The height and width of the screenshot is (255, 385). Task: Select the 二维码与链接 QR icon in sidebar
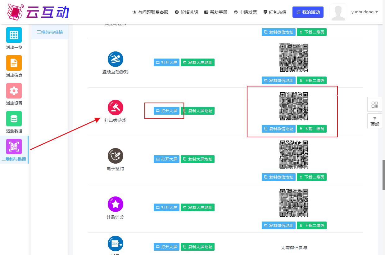point(14,147)
